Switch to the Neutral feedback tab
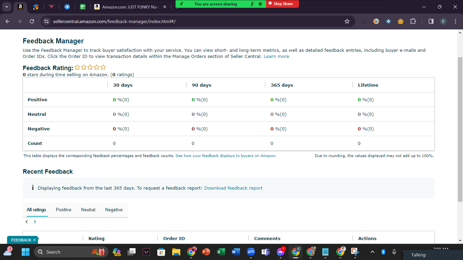The image size is (463, 260). [x=88, y=210]
